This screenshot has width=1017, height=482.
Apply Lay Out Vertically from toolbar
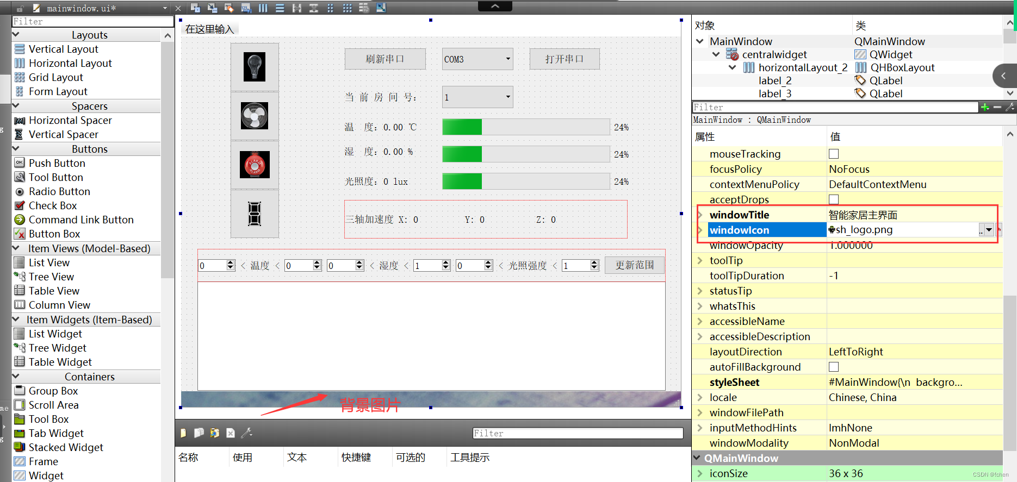(x=280, y=8)
